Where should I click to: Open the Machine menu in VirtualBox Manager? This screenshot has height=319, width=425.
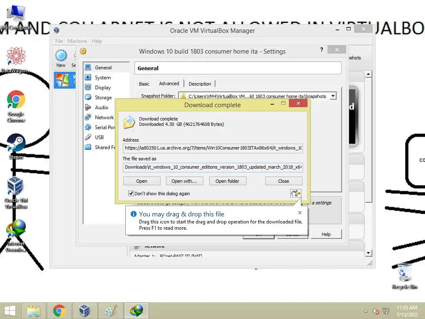click(x=77, y=41)
